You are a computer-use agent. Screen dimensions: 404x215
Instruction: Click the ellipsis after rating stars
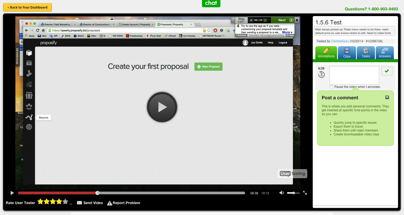pos(71,203)
